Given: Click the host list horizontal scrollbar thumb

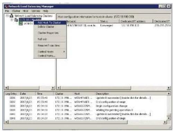Looking at the screenshot, I should 96,88.
